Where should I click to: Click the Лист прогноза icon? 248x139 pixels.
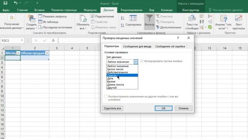238,22
